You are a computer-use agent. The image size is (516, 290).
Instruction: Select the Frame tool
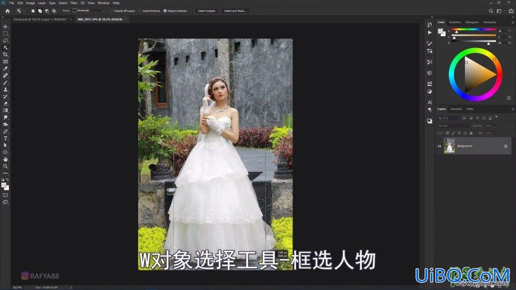tap(5, 62)
